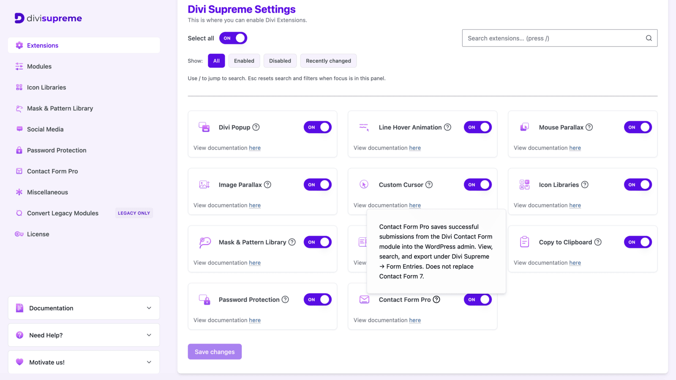This screenshot has height=380, width=676.
Task: Click the Custom Cursor help question icon
Action: (x=429, y=185)
